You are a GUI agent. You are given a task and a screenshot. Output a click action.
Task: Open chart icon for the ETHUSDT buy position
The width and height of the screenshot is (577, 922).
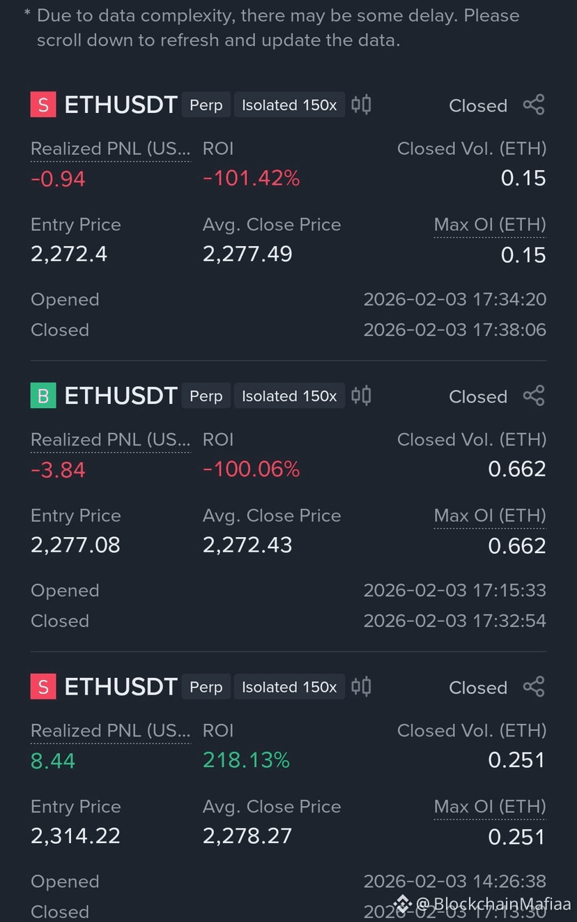click(361, 395)
